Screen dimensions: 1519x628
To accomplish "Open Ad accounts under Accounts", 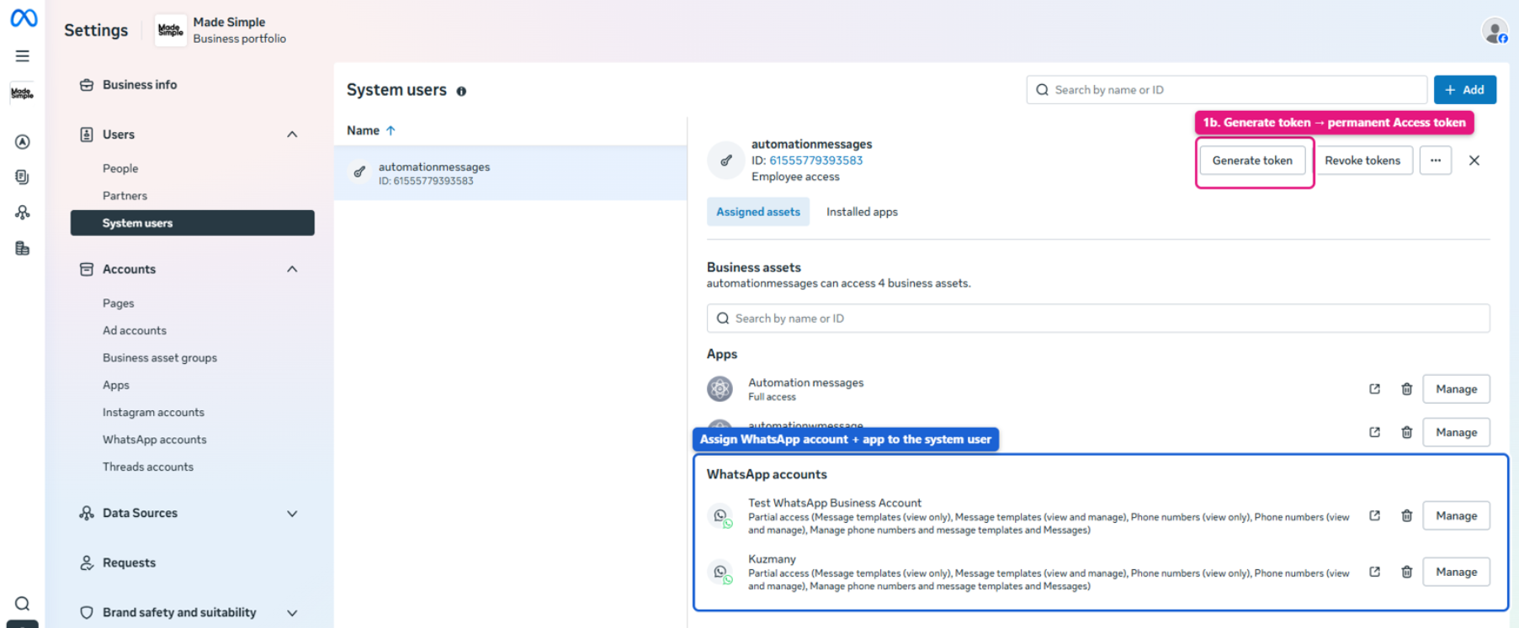I will pos(135,330).
